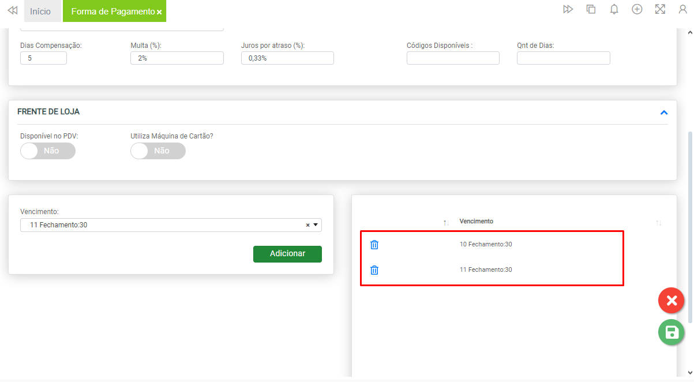694x382 pixels.
Task: Delete the 10 Fechamento:30 row
Action: pos(374,245)
